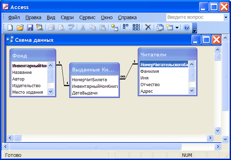Open the Окно menu
This screenshot has width=231, height=160.
coord(107,18)
